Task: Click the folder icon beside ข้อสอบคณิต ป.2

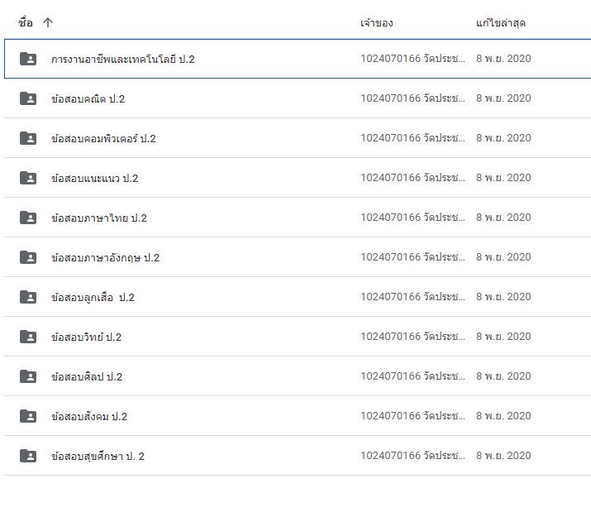Action: pos(28,98)
